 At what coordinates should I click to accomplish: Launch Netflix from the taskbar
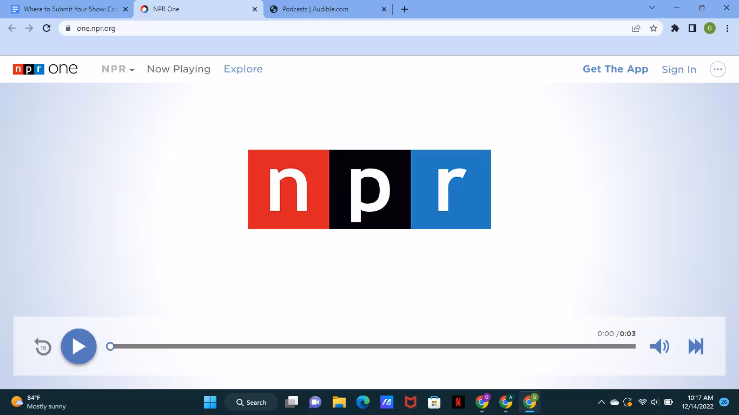coord(458,402)
